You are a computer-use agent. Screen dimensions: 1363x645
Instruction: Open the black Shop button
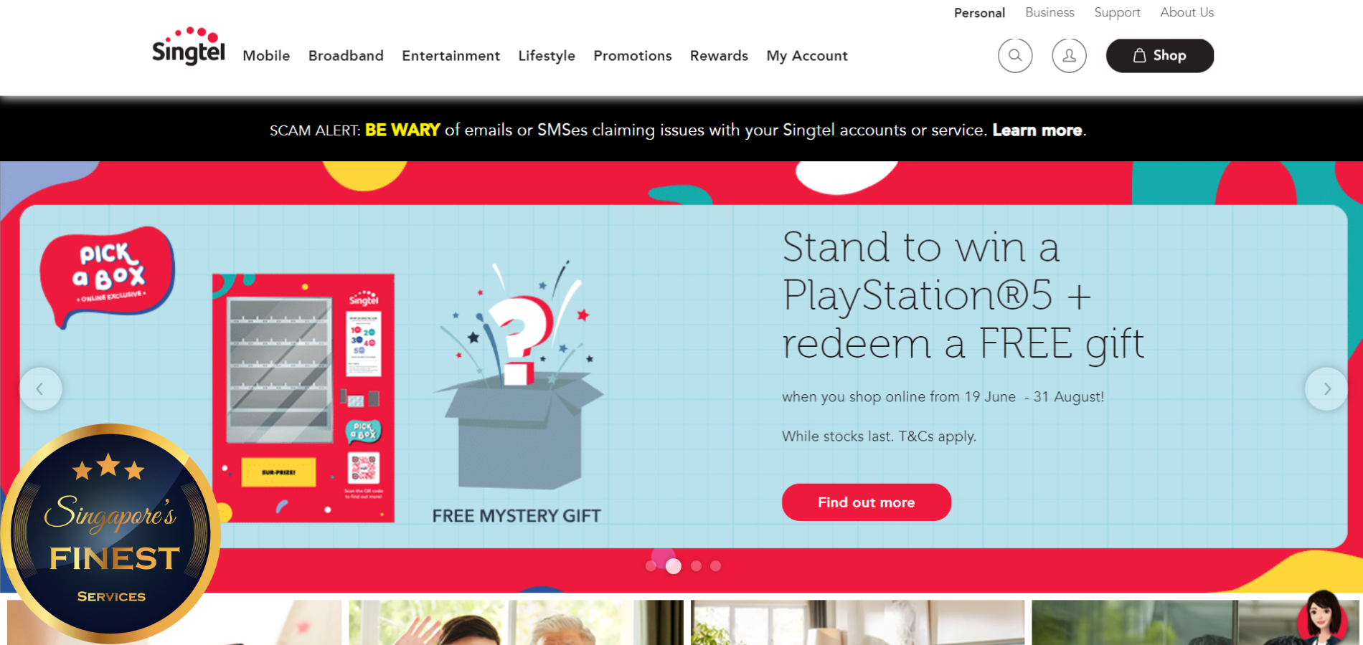pyautogui.click(x=1160, y=55)
